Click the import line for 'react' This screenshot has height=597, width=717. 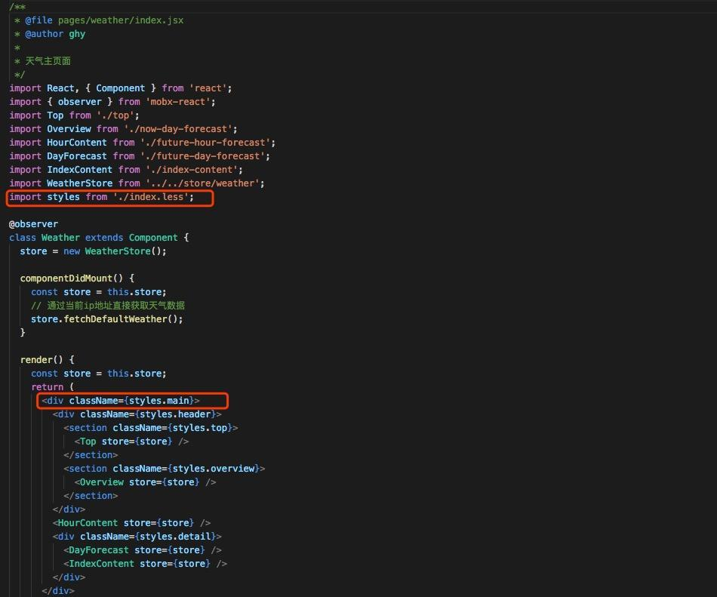(121, 88)
